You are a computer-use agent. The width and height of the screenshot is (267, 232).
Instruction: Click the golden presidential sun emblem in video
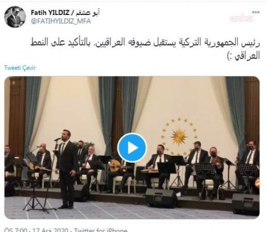click(x=179, y=137)
